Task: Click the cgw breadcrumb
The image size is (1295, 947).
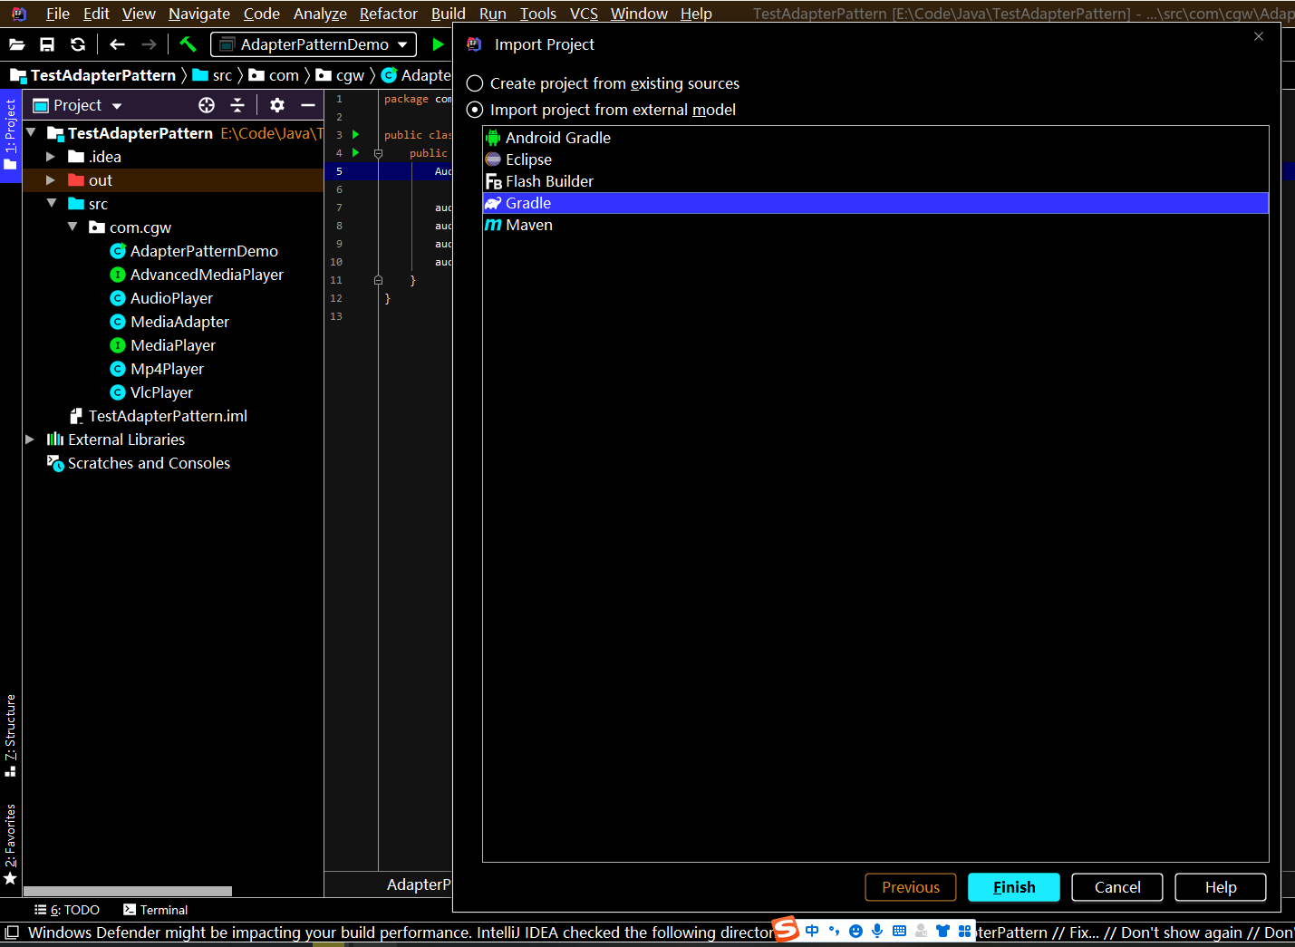Action: click(x=340, y=75)
